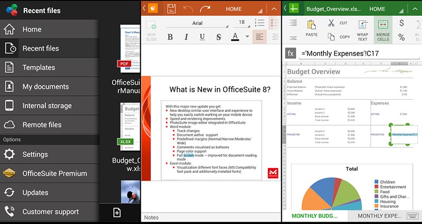Open the spreadsheet HOME tab dropdown

click(387, 9)
